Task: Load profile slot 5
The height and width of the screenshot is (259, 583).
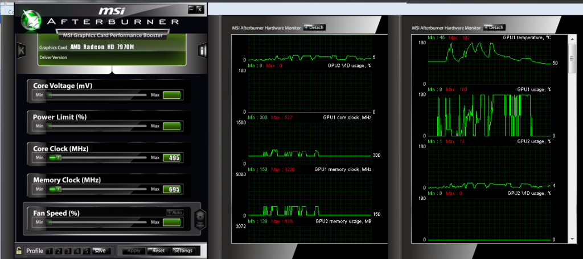Action: pos(86,251)
